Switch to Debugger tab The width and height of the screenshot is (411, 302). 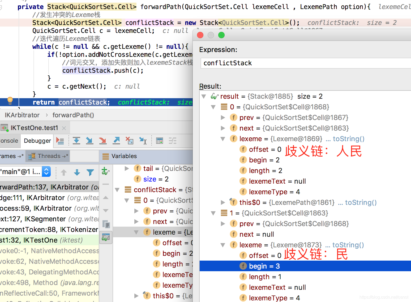tap(37, 141)
